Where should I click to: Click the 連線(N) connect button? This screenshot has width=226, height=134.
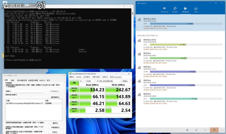[55, 123]
